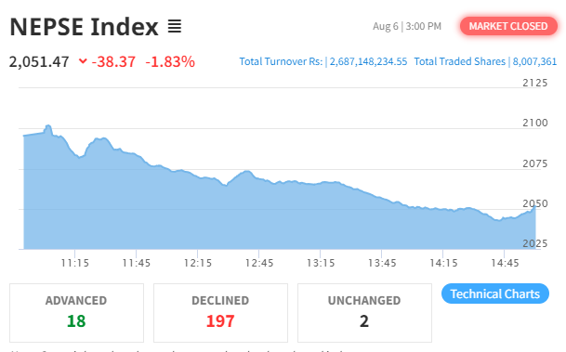Click the 12:45 time axis marker
Screen dimensions: 566x352
coord(259,263)
